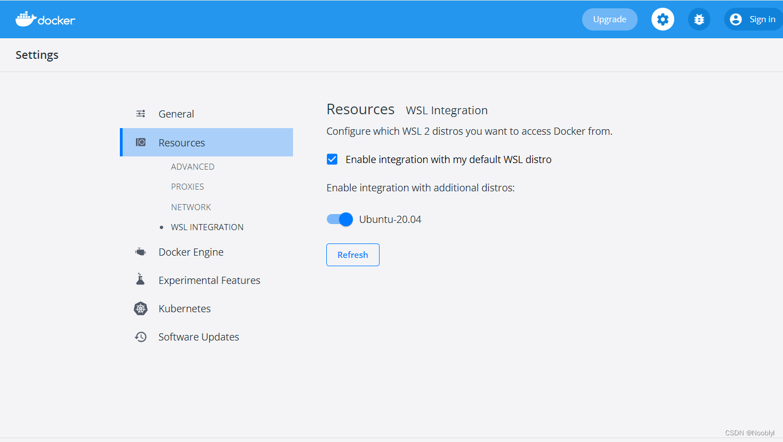The width and height of the screenshot is (783, 442).
Task: Select the WSL Integration sub-section
Action: (207, 227)
